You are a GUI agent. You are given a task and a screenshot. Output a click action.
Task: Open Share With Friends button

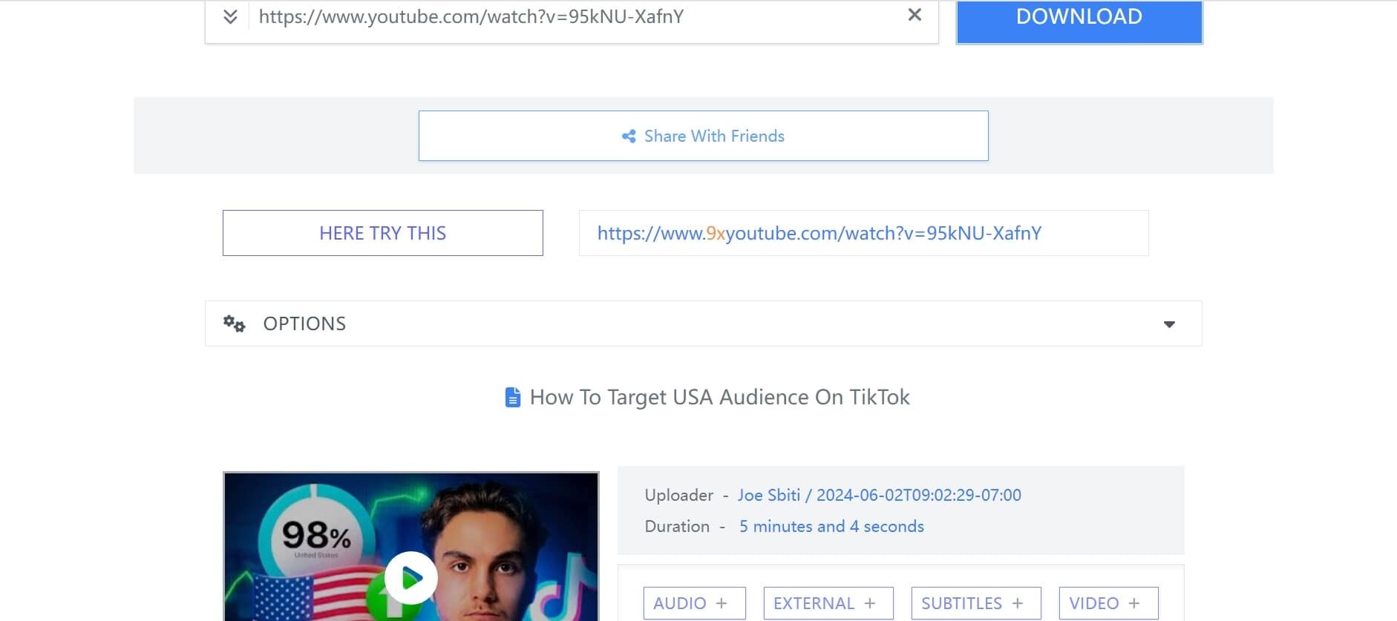(703, 136)
